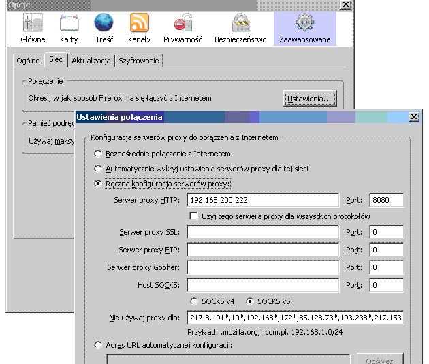The width and height of the screenshot is (429, 364).
Task: Switch to the Treść globe icon
Action: pyautogui.click(x=104, y=29)
